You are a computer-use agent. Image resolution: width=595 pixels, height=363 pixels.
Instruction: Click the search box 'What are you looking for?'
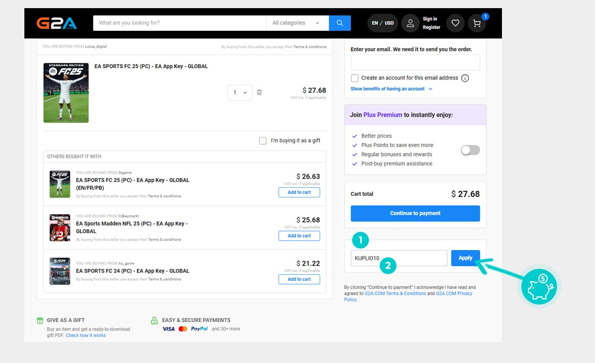[180, 23]
